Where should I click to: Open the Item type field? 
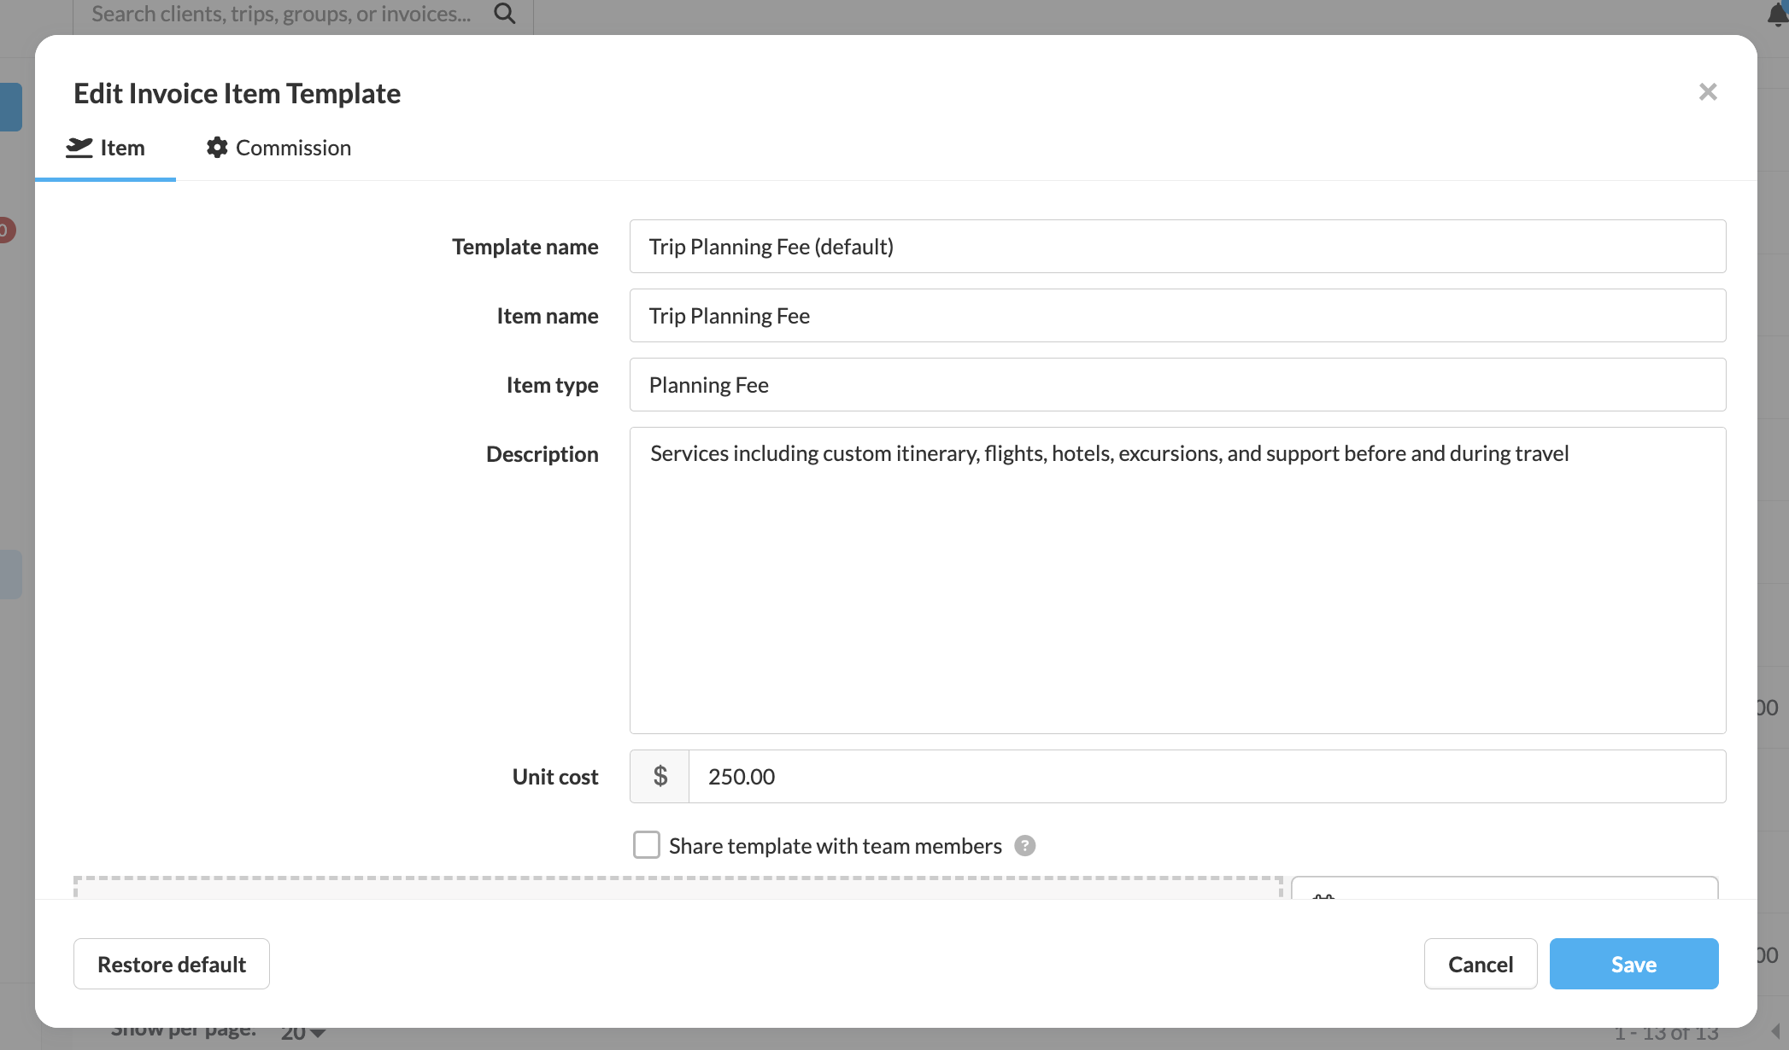tap(1177, 385)
